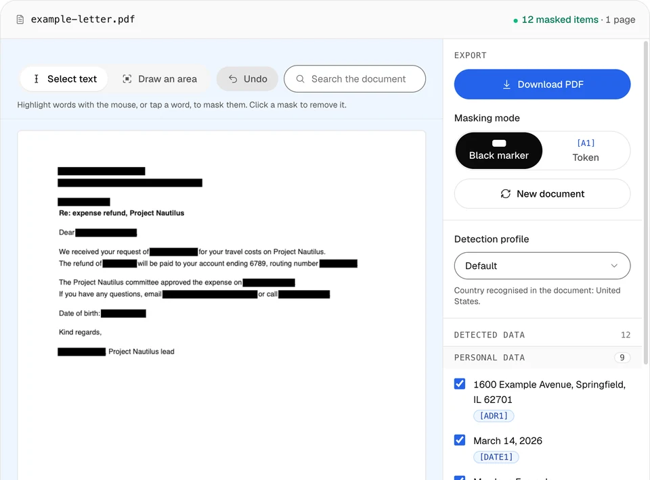Click the example-letter.pdf filename
This screenshot has width=650, height=480.
point(83,20)
